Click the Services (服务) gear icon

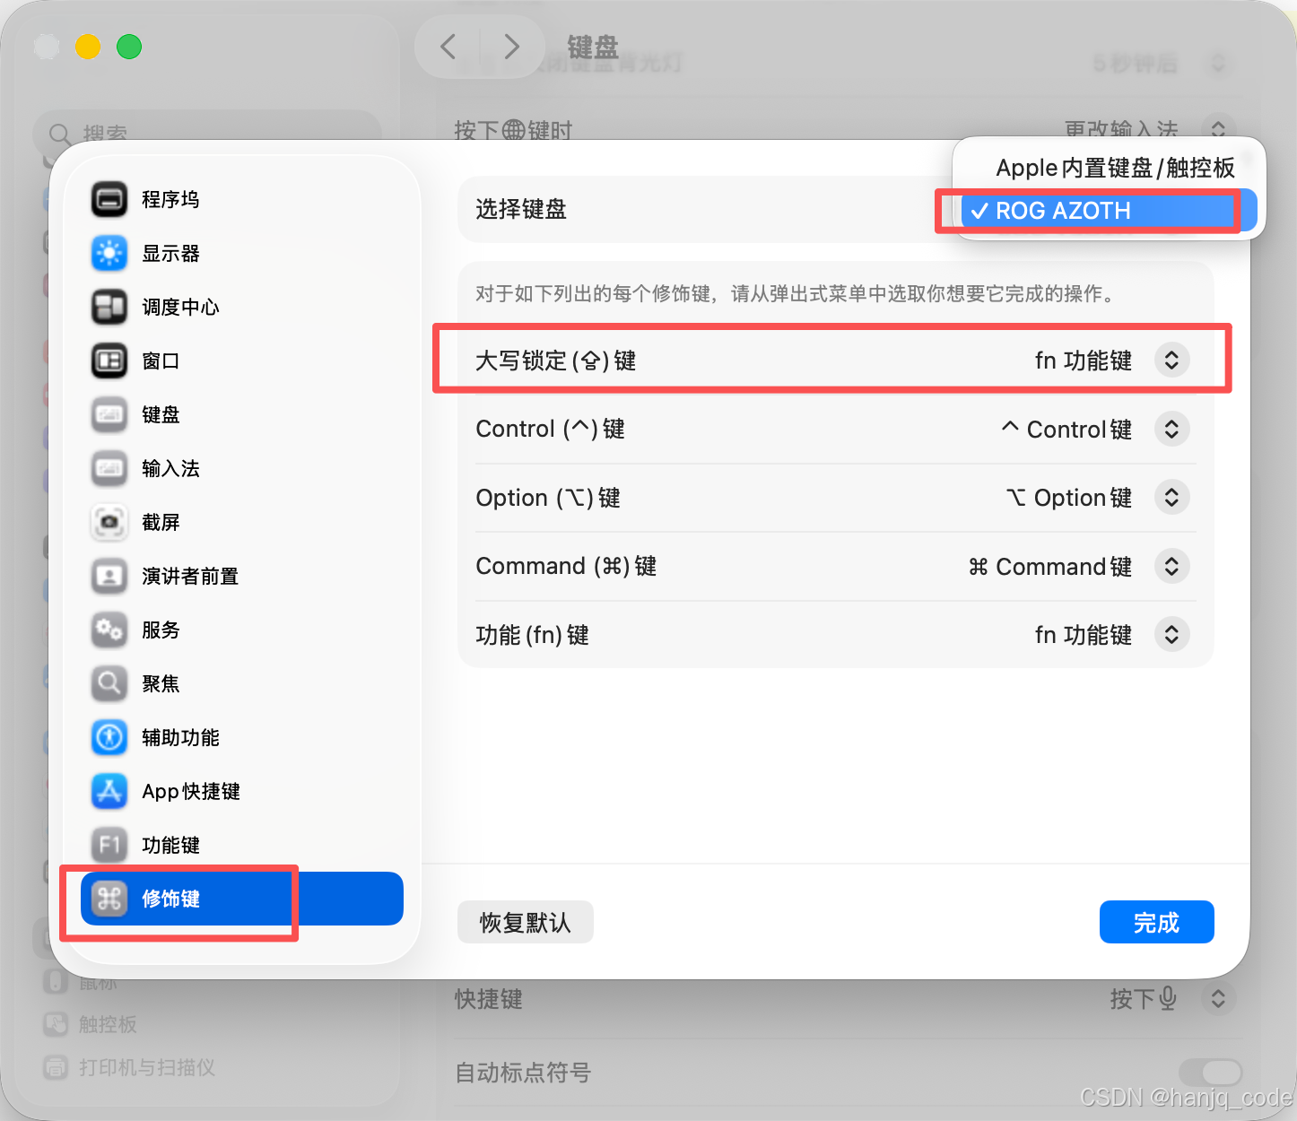(x=109, y=630)
